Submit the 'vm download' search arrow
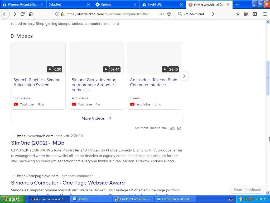 coord(212,14)
